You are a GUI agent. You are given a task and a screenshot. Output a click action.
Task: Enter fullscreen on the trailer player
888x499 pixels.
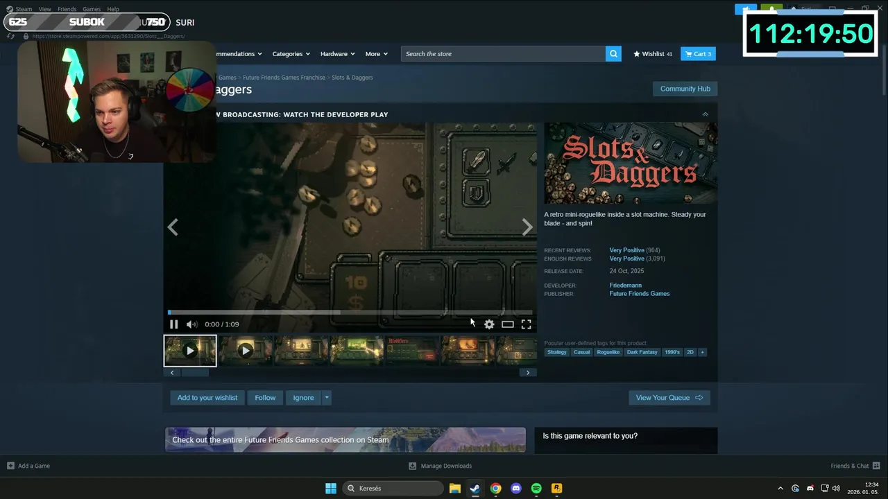527,324
